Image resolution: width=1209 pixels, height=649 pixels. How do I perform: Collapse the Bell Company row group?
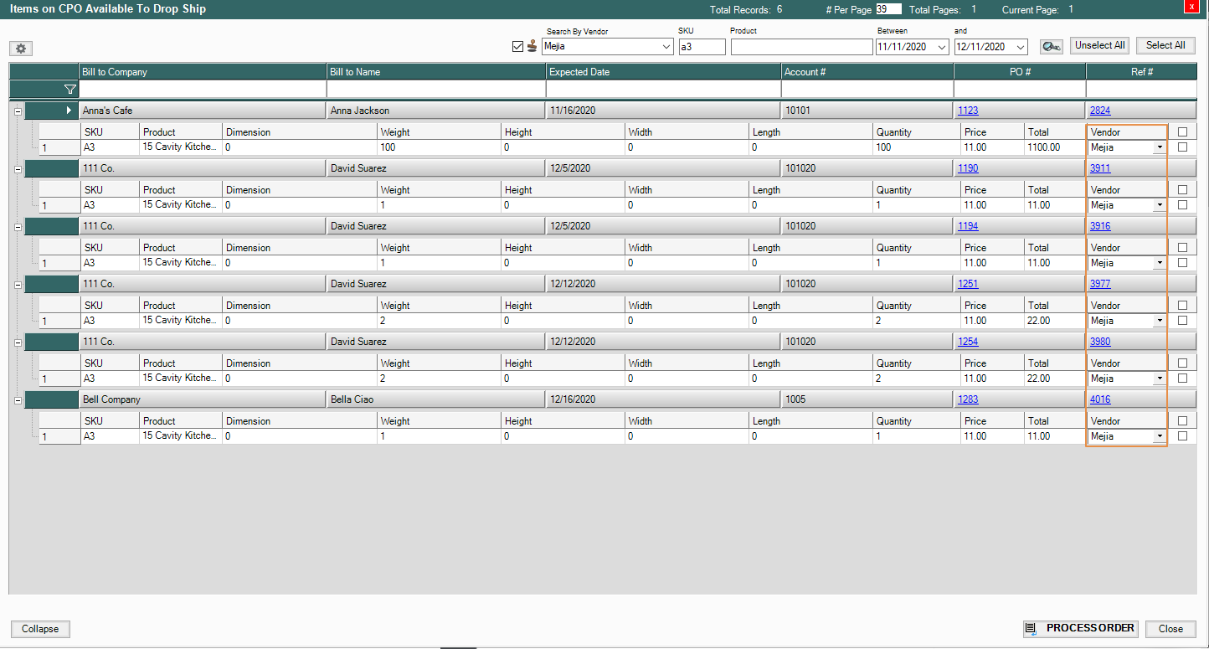(18, 400)
